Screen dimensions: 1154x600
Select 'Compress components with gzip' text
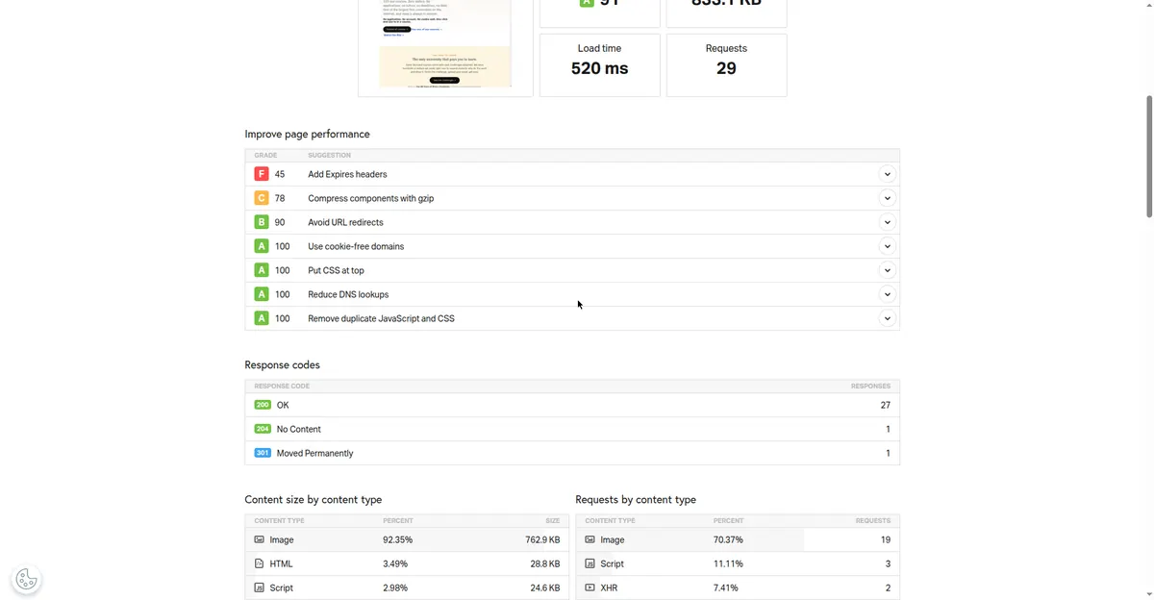pos(371,198)
